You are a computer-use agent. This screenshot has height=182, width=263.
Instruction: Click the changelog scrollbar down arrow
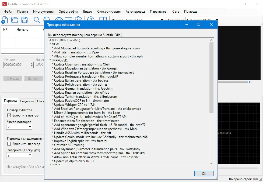[212, 163]
